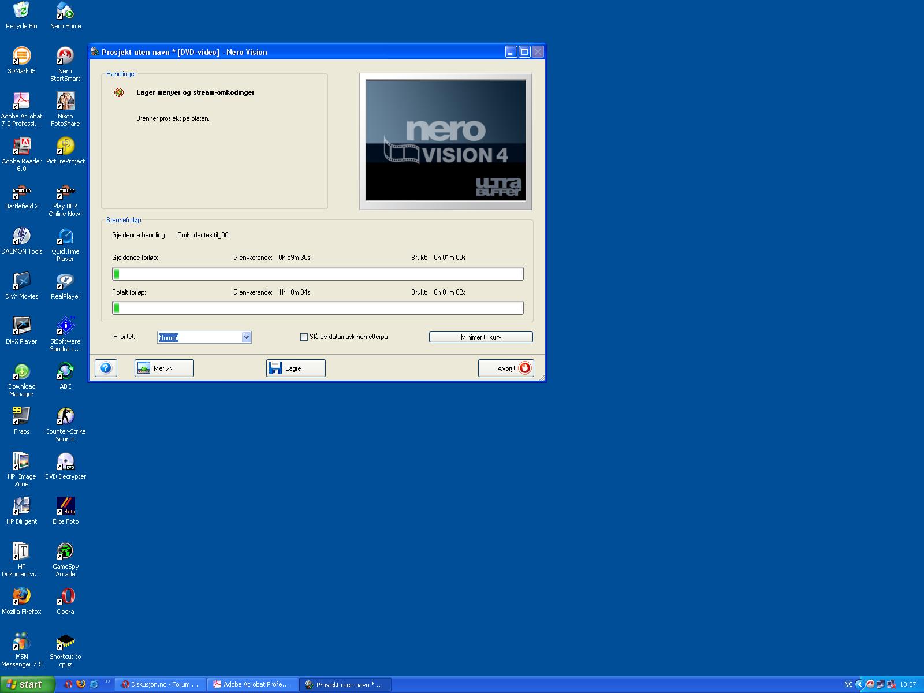Expand the quick launch chevron on taskbar
This screenshot has width=924, height=693.
pyautogui.click(x=107, y=681)
